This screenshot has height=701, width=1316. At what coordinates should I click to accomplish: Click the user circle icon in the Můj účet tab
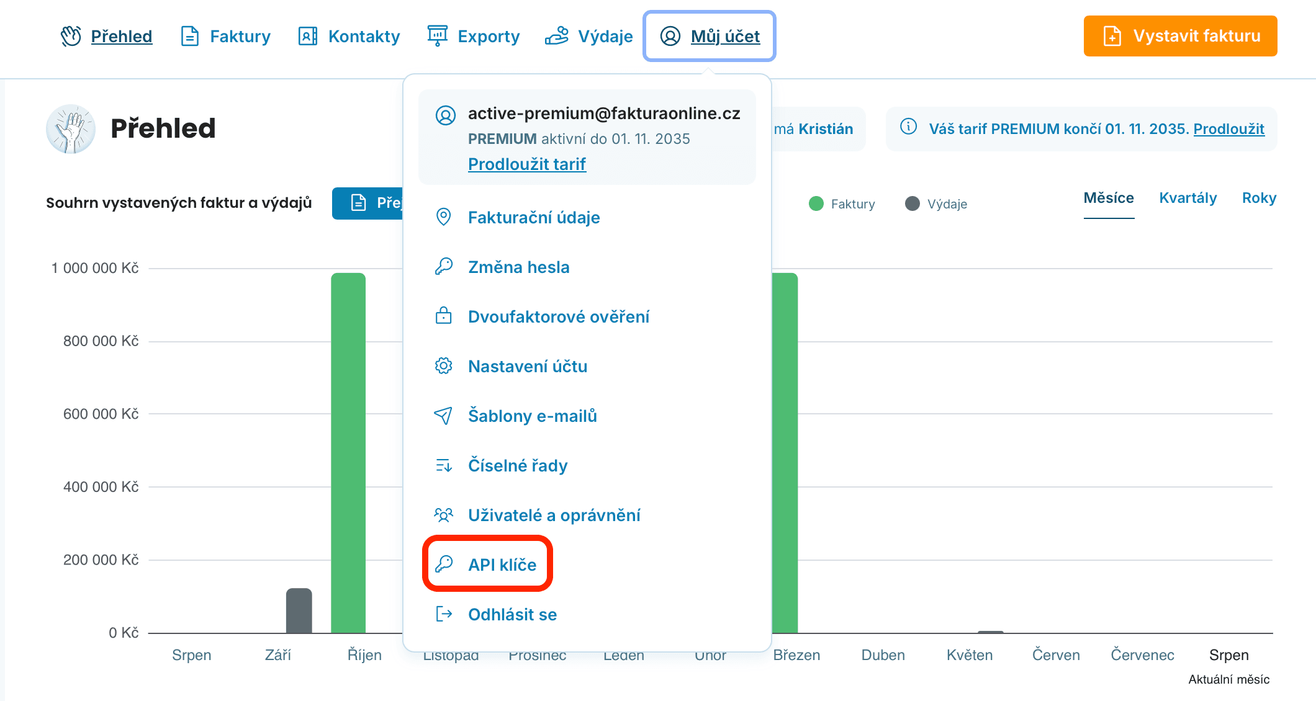pos(670,36)
